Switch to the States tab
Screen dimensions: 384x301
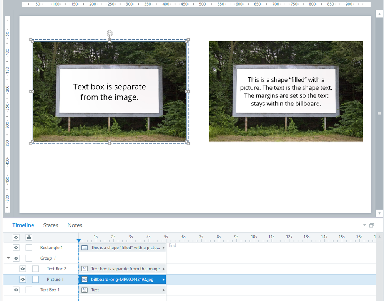51,225
